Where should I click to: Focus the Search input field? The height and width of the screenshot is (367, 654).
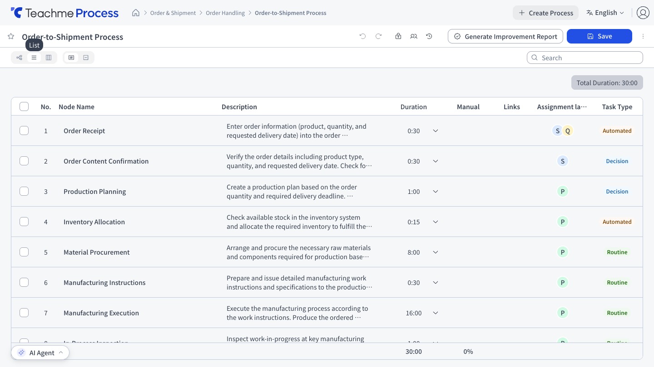coord(585,58)
